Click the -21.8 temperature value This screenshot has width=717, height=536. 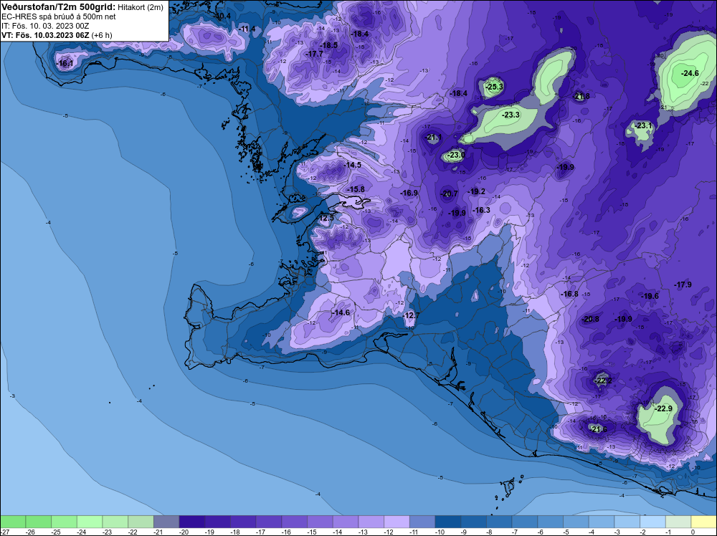point(581,97)
